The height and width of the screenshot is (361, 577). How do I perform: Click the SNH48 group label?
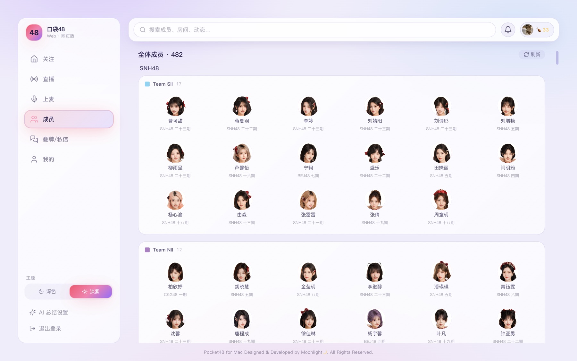click(149, 68)
